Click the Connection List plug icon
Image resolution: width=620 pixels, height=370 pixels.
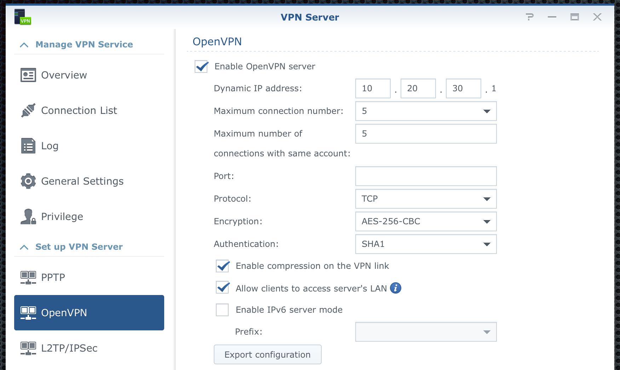pyautogui.click(x=28, y=110)
